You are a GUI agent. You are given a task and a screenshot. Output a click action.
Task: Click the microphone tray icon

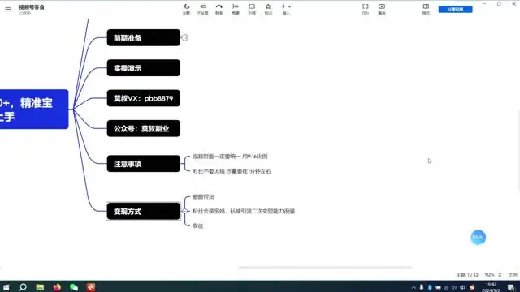pyautogui.click(x=422, y=287)
